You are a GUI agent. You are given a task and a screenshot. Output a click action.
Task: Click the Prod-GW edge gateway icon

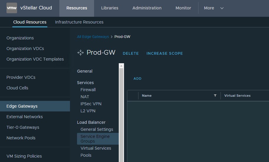click(x=80, y=53)
